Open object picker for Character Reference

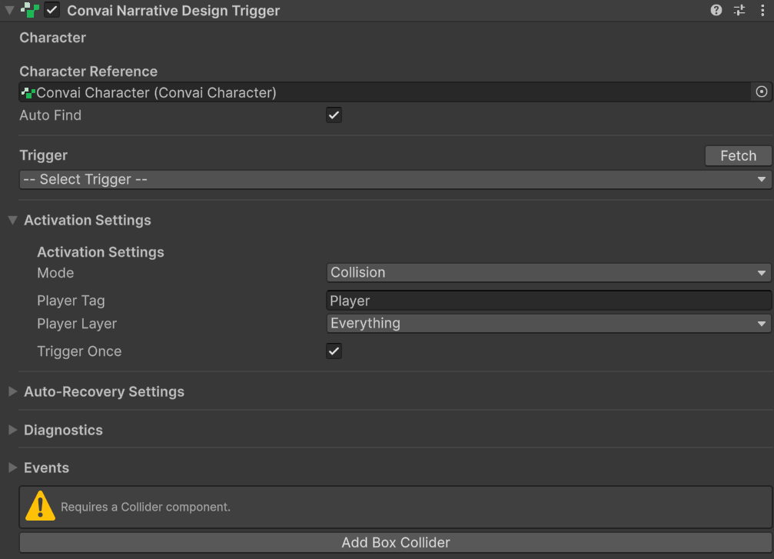click(x=762, y=92)
